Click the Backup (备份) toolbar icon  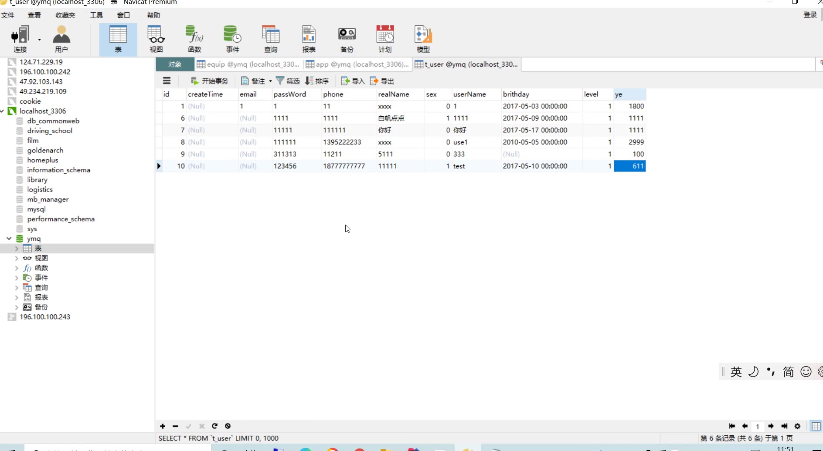pos(347,39)
